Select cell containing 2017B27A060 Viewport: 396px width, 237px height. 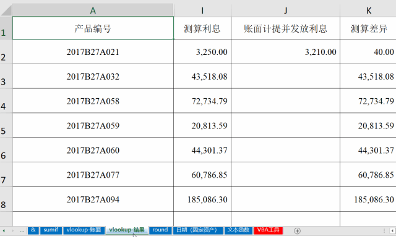tap(93, 150)
